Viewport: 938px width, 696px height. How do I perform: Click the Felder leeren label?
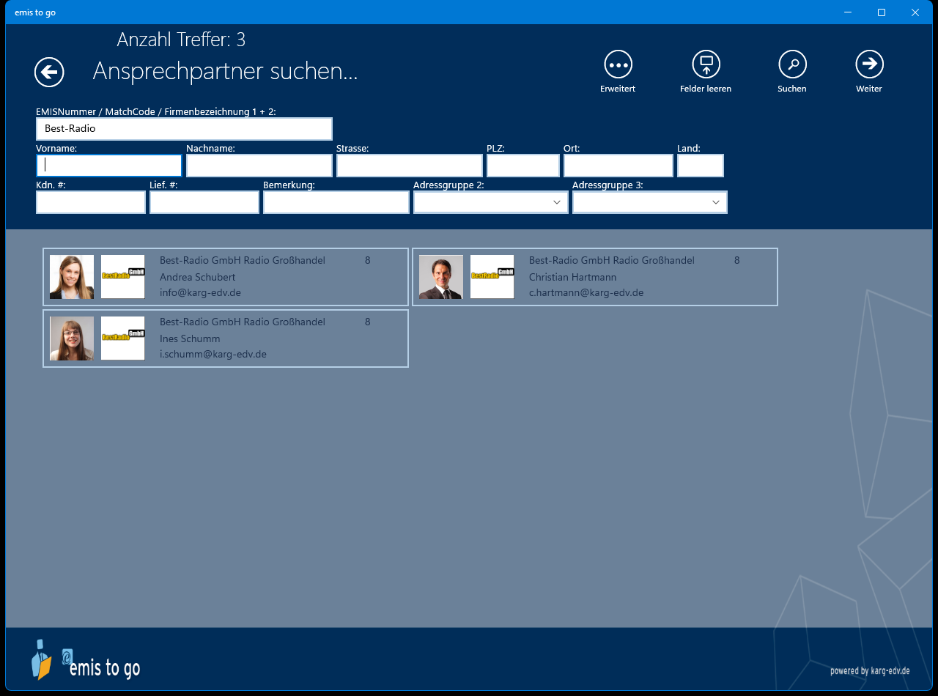(x=706, y=89)
